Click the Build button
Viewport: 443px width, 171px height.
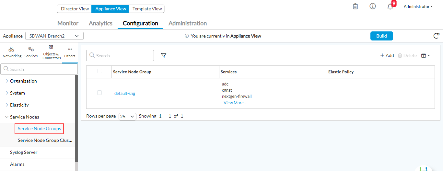pos(381,36)
